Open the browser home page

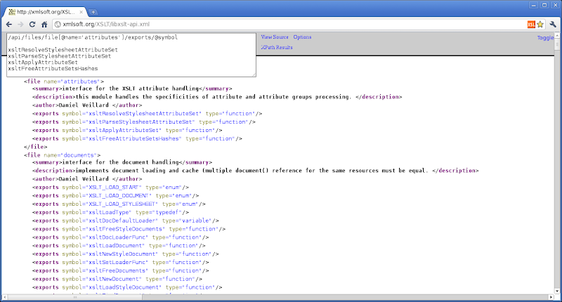pyautogui.click(x=44, y=25)
